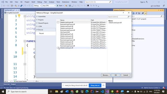Switch to the Error List tab
The height and width of the screenshot is (94, 167).
[7, 84]
